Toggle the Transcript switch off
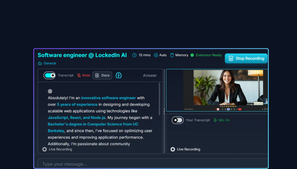 point(49,75)
